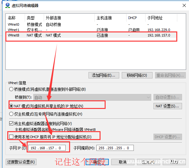Image resolution: width=189 pixels, height=168 pixels.
Task: Enable 使用本地 DHCP 服务 checkbox
Action: [x=11, y=137]
